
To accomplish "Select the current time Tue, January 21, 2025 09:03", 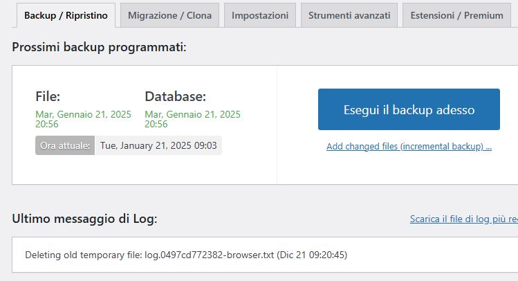I will (158, 145).
